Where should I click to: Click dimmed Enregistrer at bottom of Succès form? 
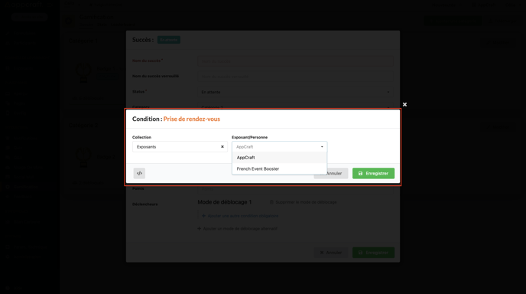click(373, 253)
